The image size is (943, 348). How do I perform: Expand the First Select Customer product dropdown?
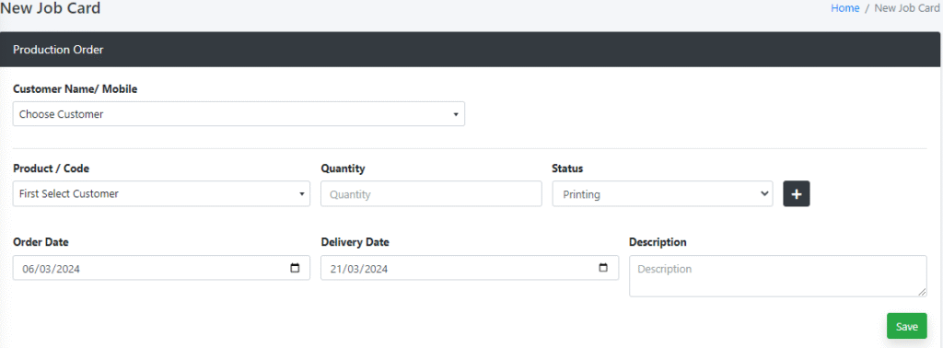[x=161, y=194]
